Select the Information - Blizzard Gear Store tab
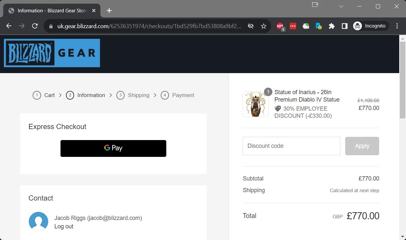The width and height of the screenshot is (406, 240). click(52, 11)
